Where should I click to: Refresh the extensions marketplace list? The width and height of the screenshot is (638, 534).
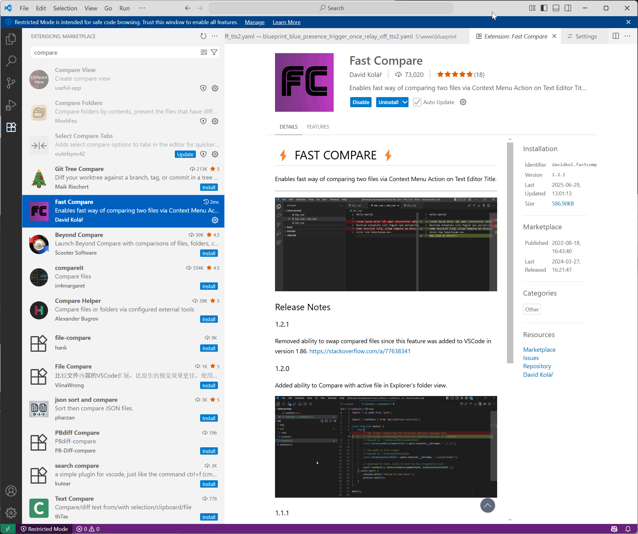[203, 36]
